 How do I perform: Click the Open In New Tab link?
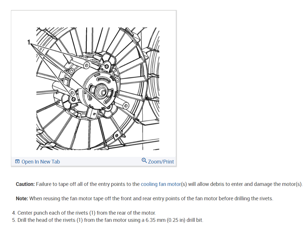[41, 161]
